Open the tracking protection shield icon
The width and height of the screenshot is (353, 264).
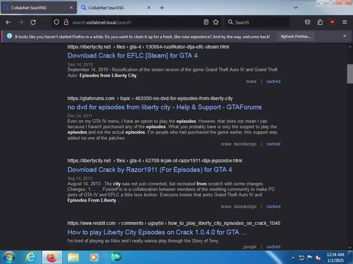click(57, 22)
